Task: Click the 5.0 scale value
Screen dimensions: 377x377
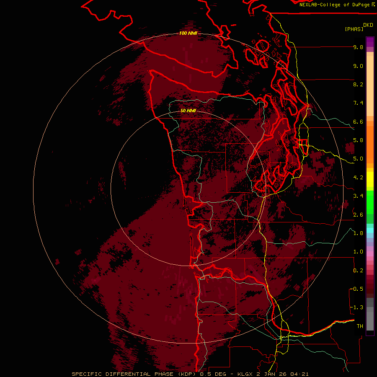Action: (358, 159)
